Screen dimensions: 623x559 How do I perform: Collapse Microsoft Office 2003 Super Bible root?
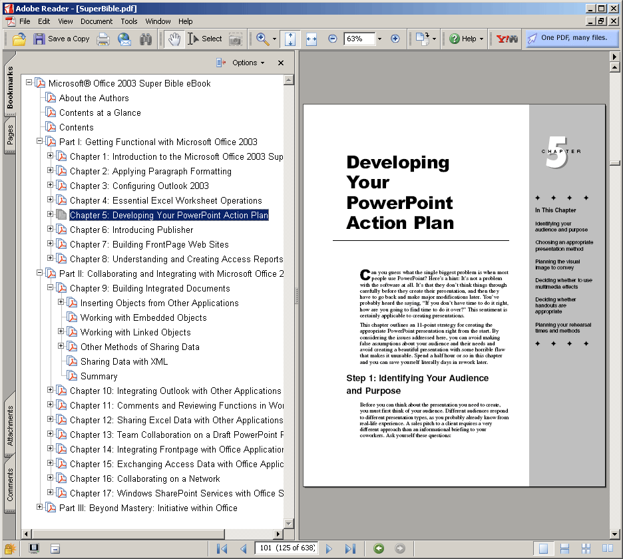[29, 83]
